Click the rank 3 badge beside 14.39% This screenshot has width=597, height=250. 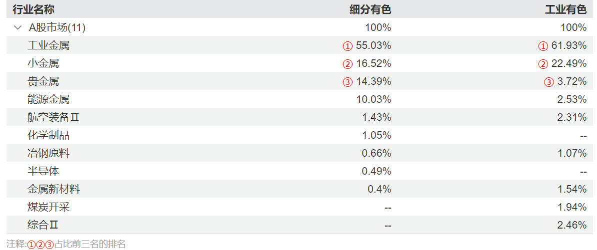point(347,82)
